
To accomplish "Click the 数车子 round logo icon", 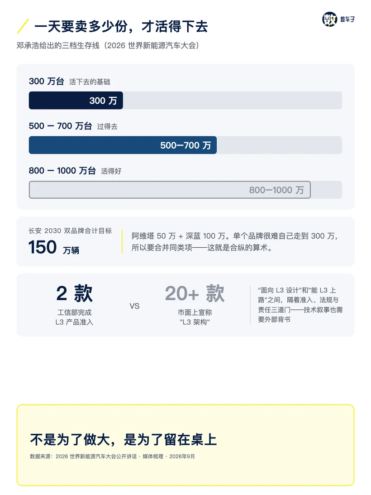I will click(330, 19).
